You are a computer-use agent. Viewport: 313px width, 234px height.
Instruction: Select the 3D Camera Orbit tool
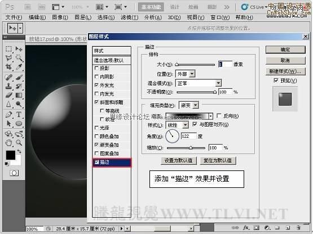pyautogui.click(x=19, y=134)
